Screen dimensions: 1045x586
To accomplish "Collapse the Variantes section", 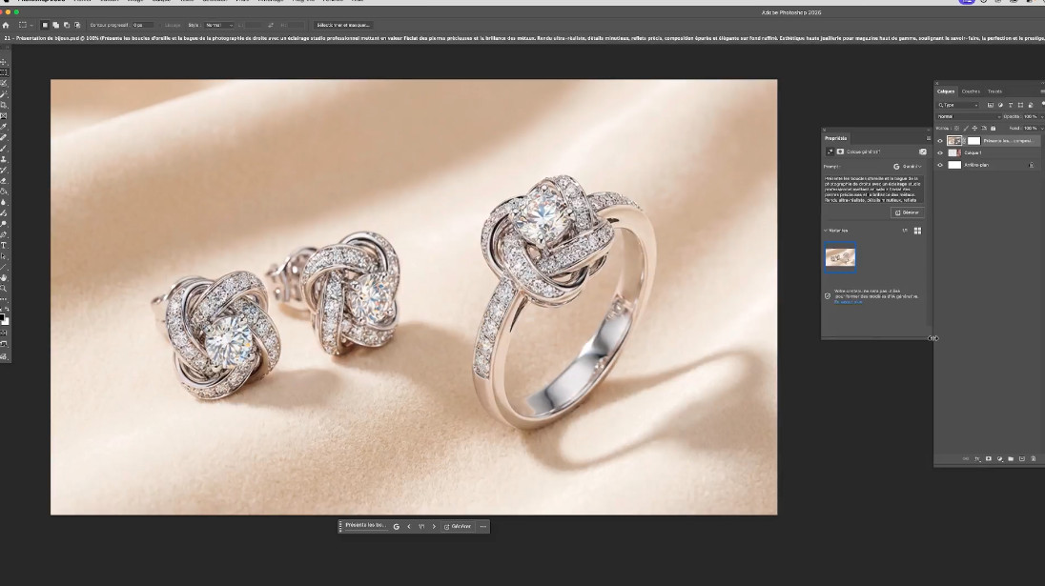I will [x=826, y=231].
